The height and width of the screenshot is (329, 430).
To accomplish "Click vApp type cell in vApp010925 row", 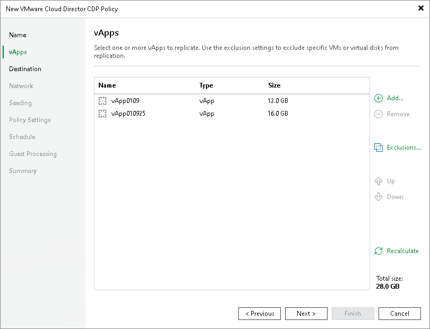I will coord(207,114).
